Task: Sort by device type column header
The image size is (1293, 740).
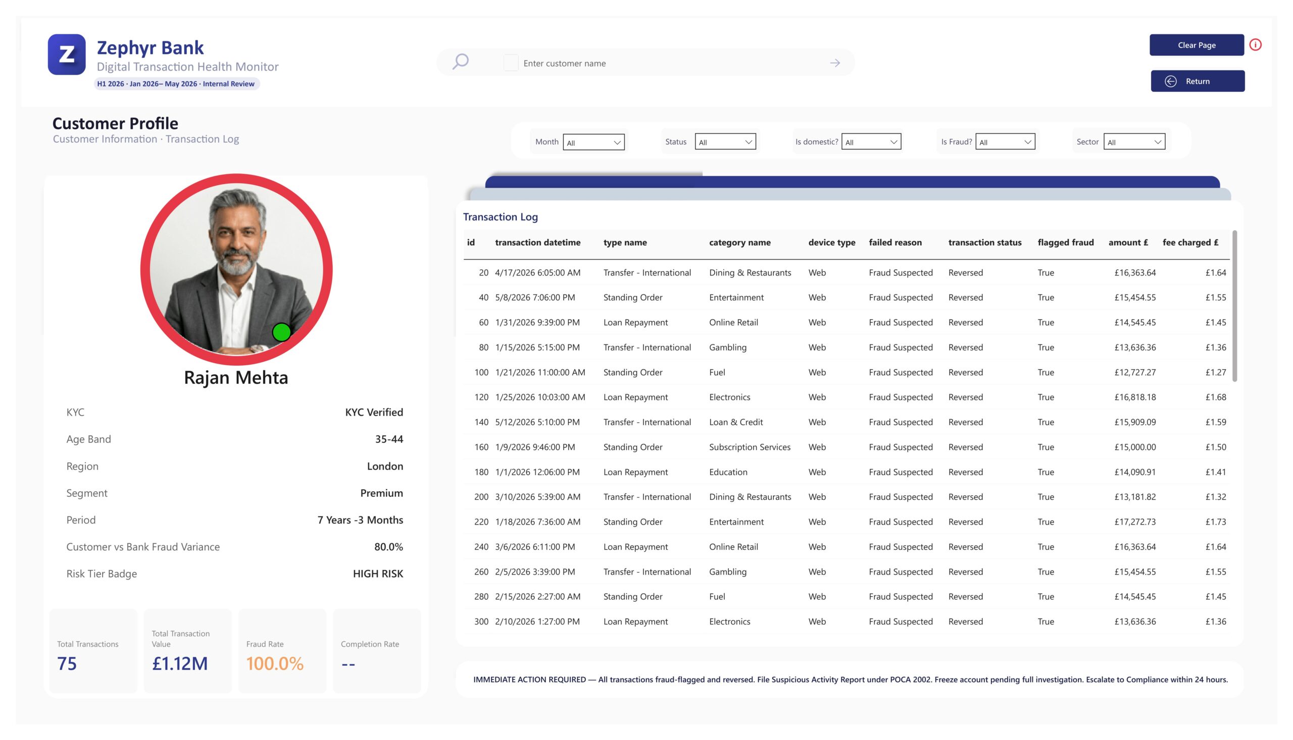Action: point(831,243)
